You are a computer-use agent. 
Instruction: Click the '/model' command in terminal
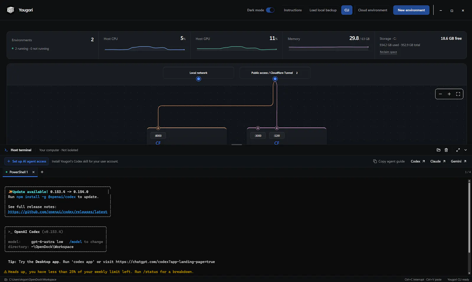tap(76, 242)
